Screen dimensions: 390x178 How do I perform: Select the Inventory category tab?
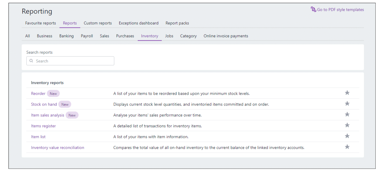[x=150, y=36]
